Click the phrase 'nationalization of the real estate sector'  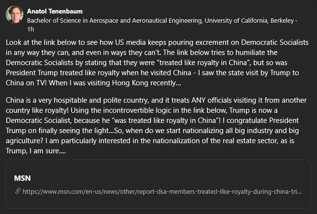(x=215, y=141)
